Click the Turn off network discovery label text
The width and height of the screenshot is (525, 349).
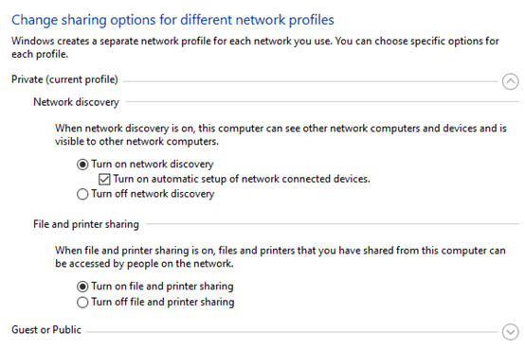pyautogui.click(x=153, y=194)
